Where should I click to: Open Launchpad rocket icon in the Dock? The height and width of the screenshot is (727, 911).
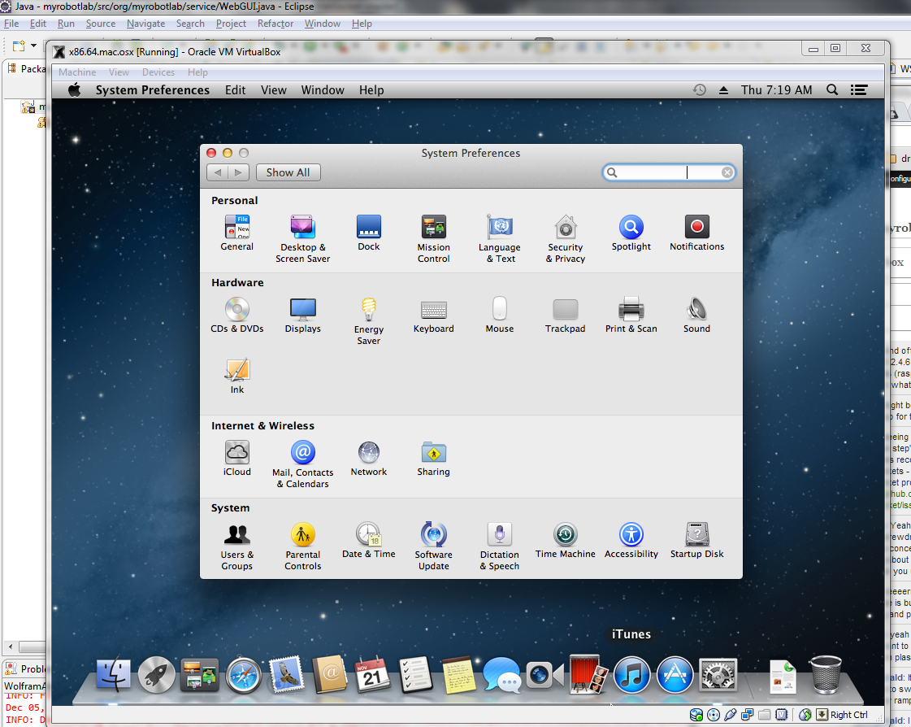tap(156, 675)
